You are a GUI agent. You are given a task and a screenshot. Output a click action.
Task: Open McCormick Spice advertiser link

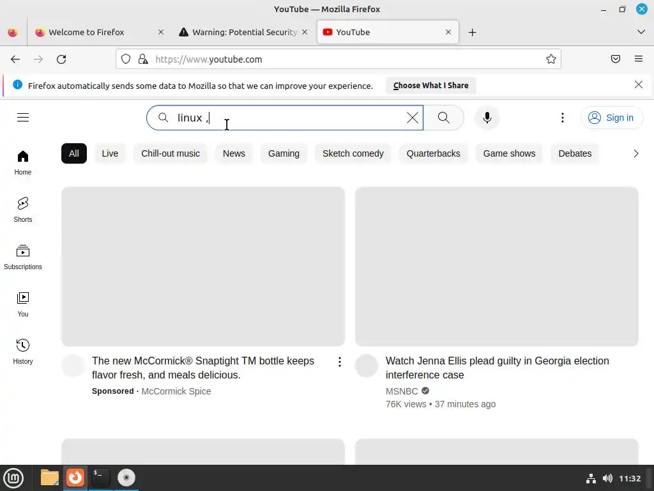tap(176, 391)
